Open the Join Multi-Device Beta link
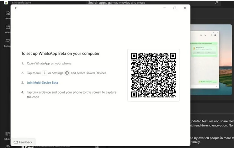Viewport: 234px width, 148px height. 42,83
